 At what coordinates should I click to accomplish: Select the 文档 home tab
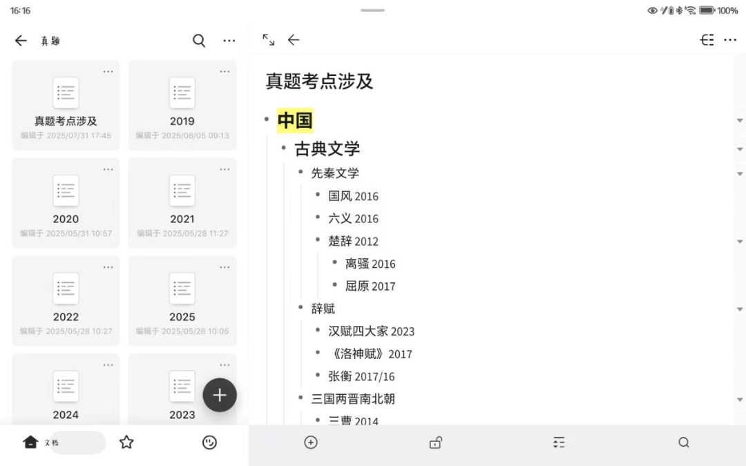pos(41,443)
